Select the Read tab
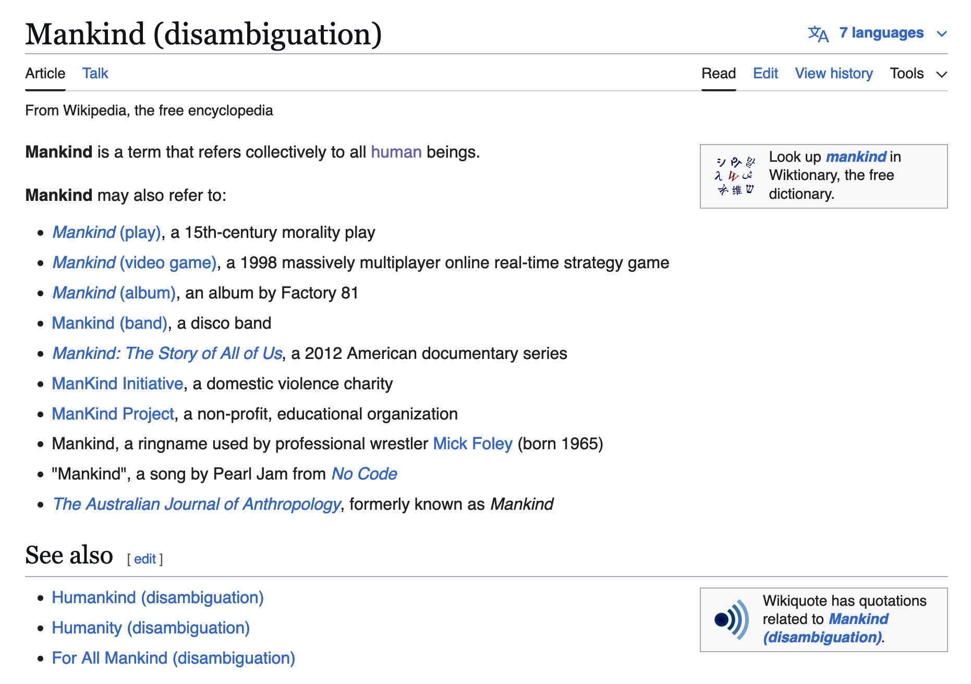 tap(719, 74)
